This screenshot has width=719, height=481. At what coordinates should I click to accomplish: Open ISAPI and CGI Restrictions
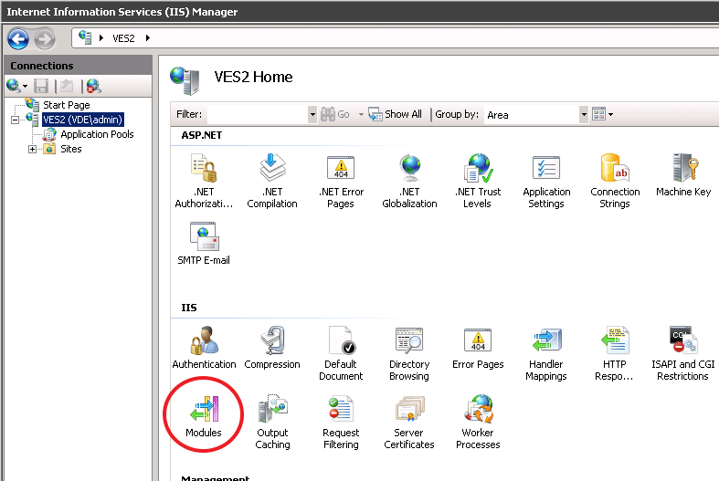tap(683, 353)
